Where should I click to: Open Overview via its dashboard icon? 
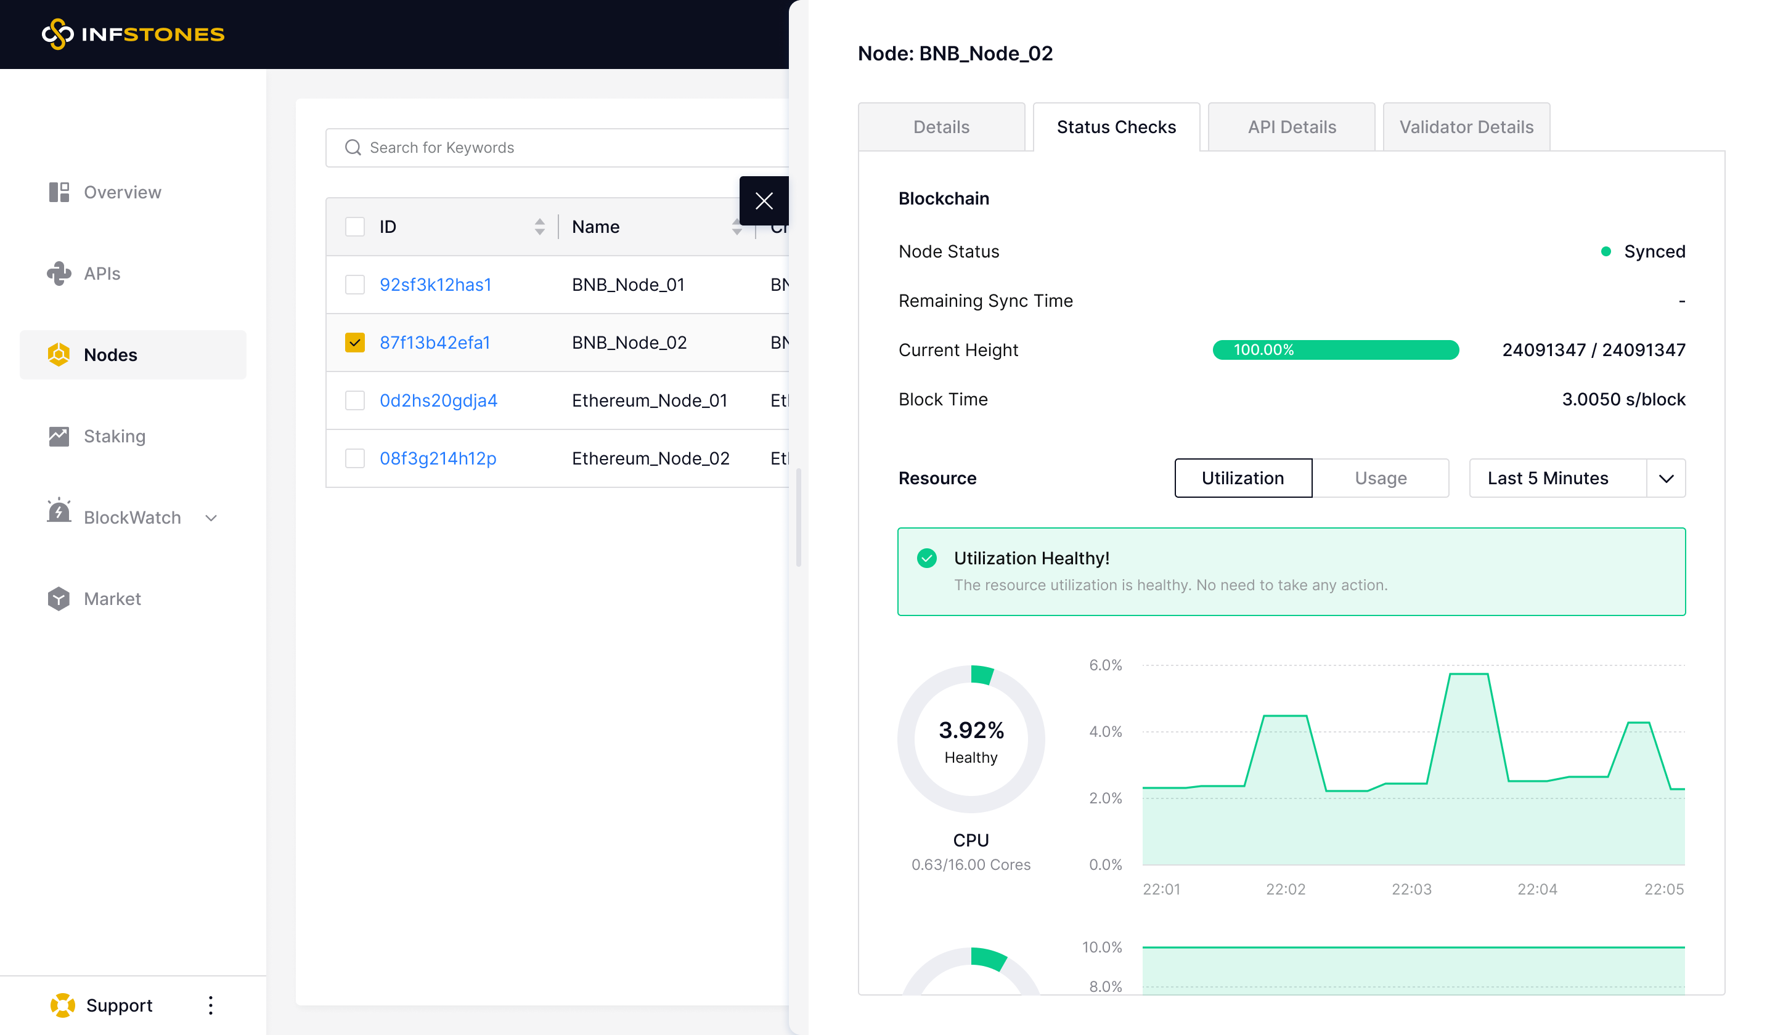pyautogui.click(x=59, y=192)
